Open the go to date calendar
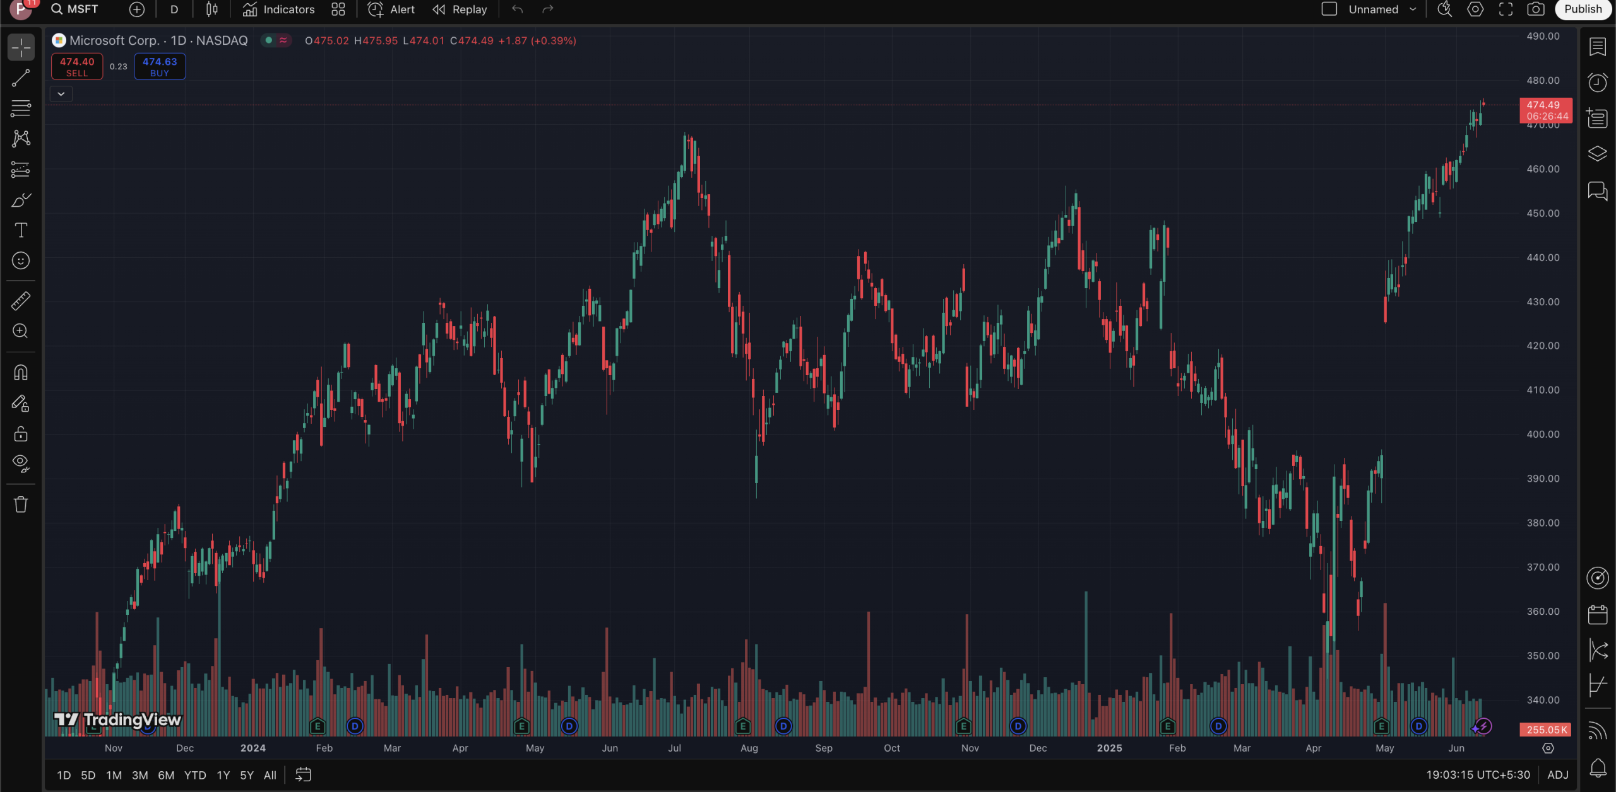This screenshot has width=1616, height=792. [304, 775]
